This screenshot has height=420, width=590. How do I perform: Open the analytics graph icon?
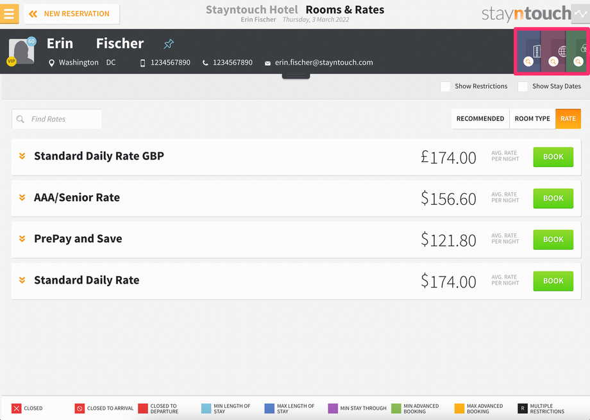580,14
